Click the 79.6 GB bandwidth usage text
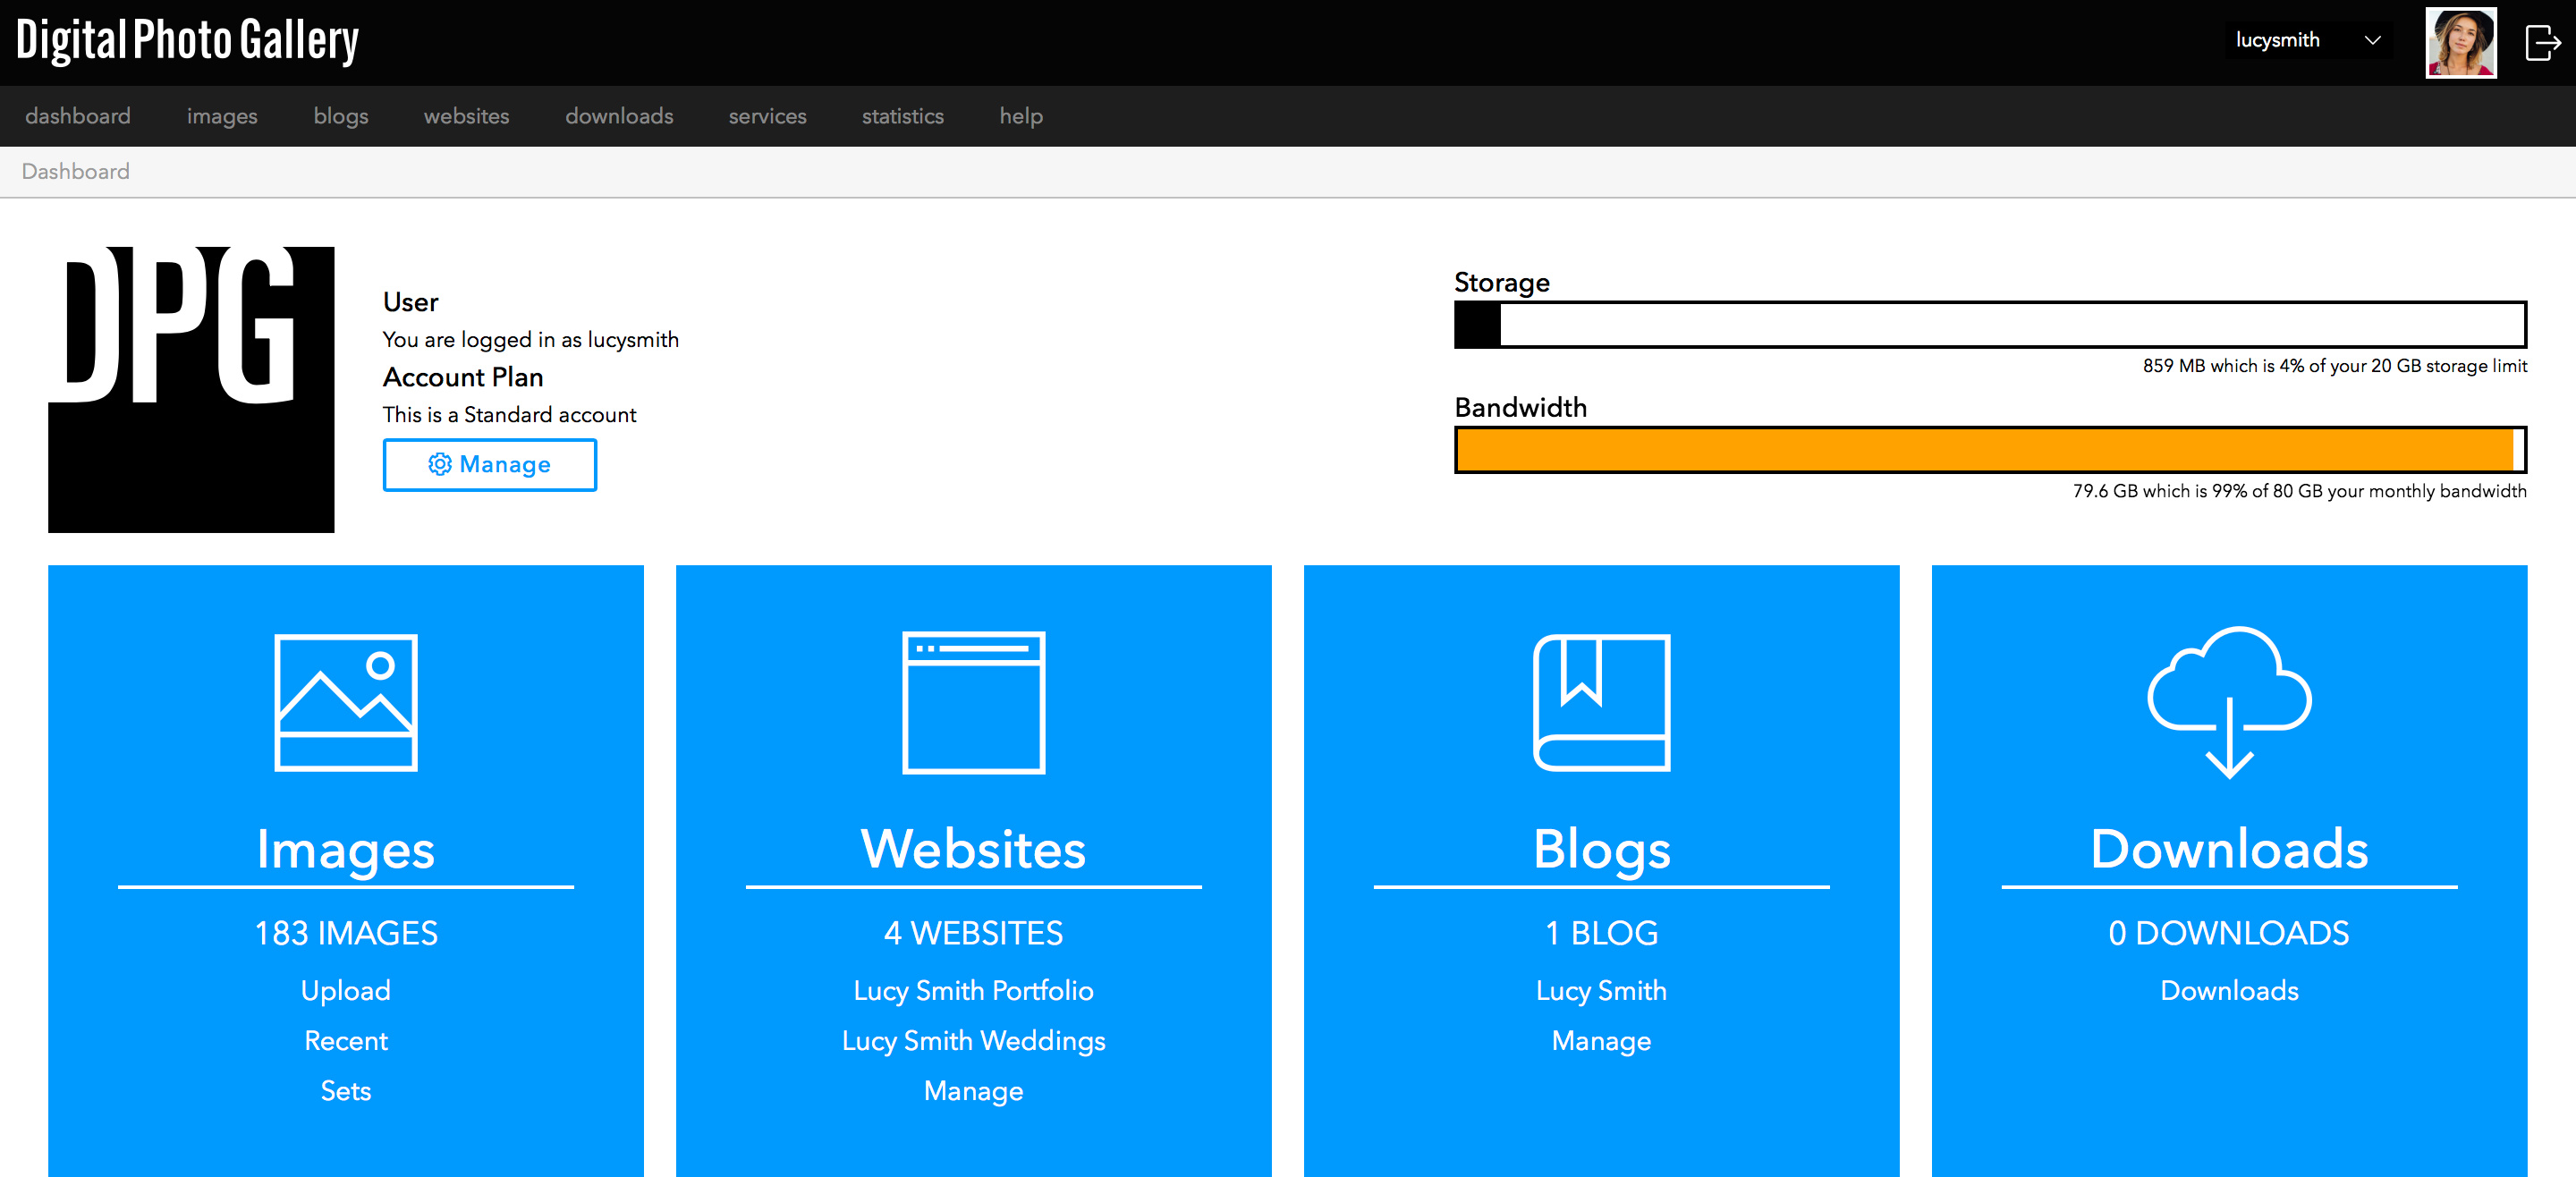 point(2299,491)
